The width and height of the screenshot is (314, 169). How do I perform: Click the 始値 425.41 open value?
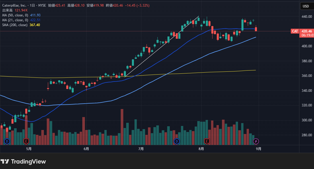(57, 5)
